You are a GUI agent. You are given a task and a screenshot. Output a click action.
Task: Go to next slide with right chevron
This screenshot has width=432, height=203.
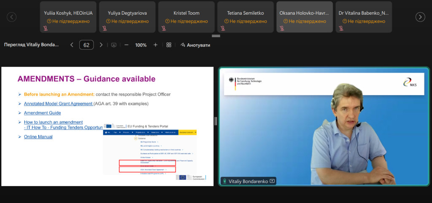101,45
